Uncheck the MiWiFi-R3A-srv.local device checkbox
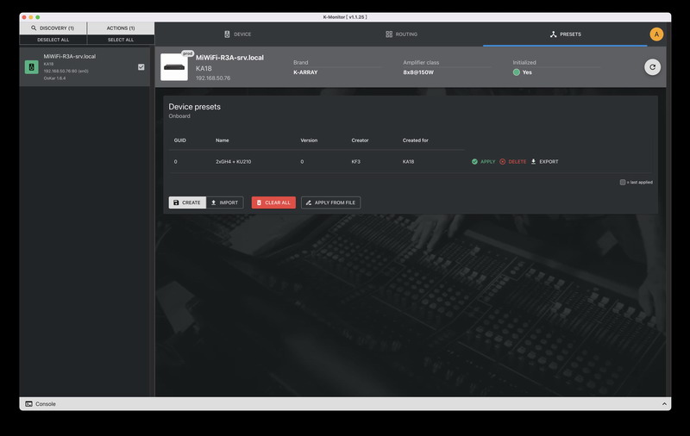 141,66
